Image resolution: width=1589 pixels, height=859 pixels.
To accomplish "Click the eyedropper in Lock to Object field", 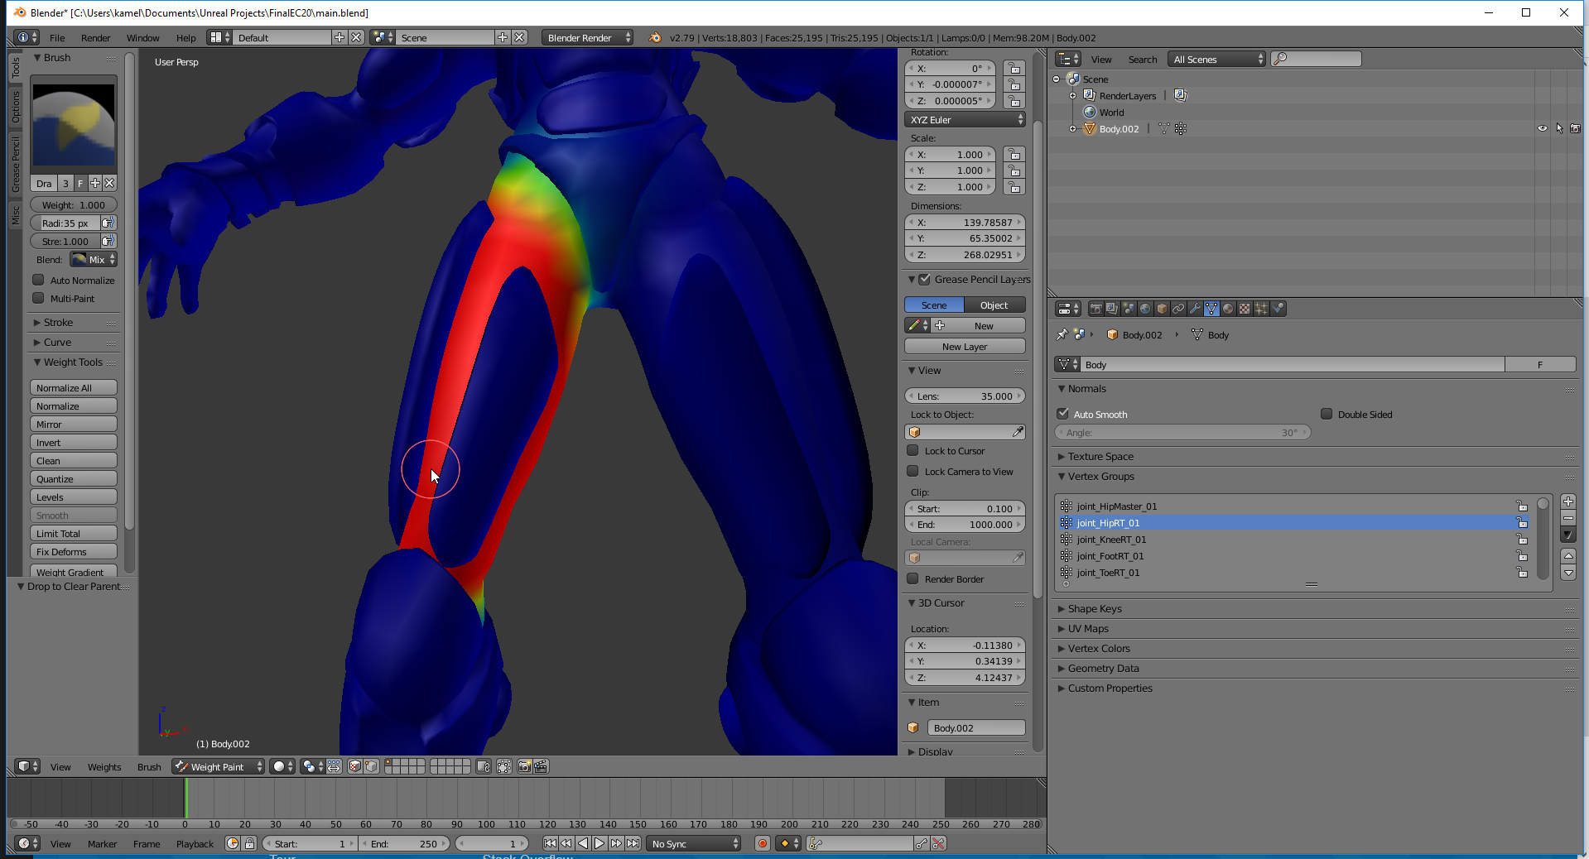I will click(1018, 432).
